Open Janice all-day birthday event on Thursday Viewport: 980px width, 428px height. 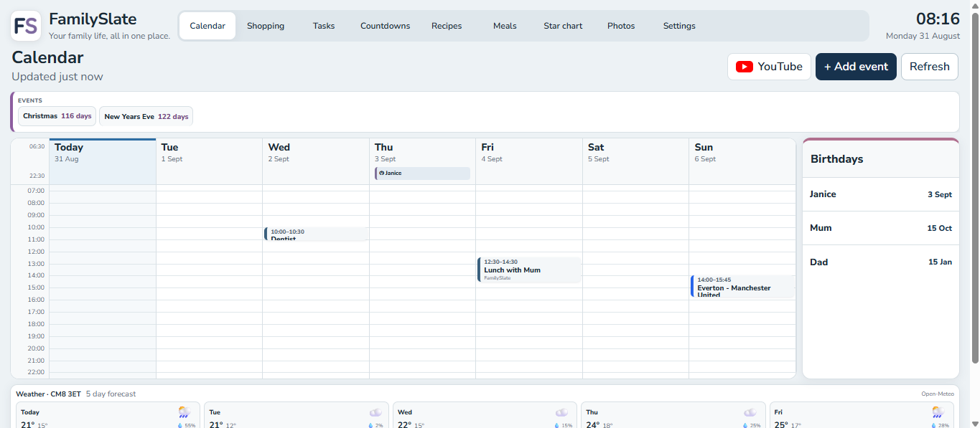coord(422,173)
